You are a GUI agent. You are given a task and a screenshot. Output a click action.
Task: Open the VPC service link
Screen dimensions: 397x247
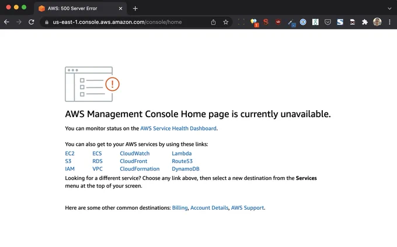point(97,169)
